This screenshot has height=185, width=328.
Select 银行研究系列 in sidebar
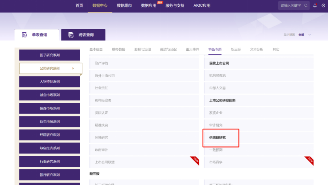50,175
